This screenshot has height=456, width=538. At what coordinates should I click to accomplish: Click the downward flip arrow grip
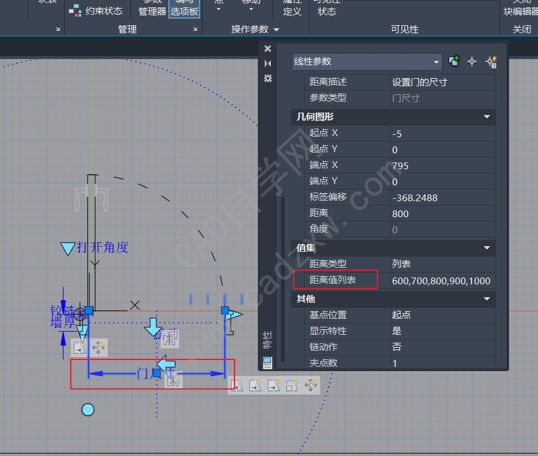153,327
